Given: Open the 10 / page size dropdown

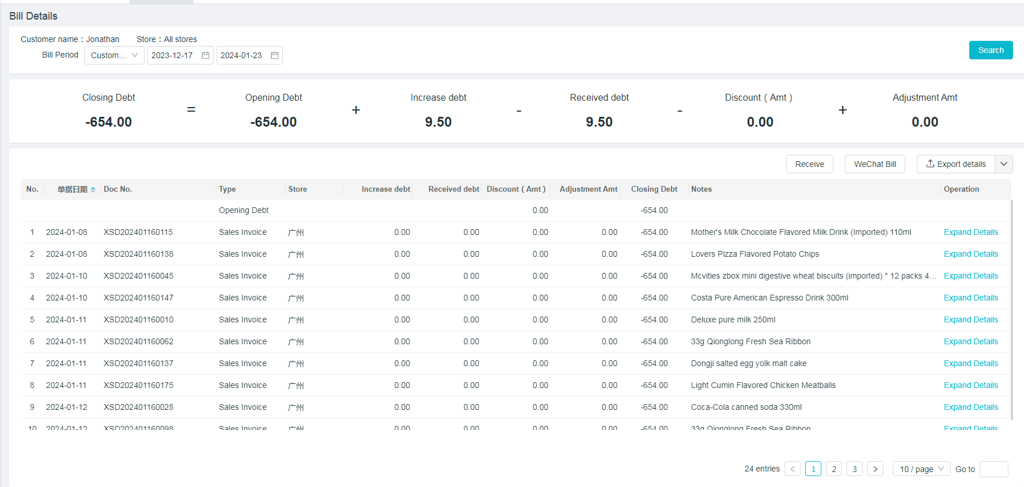Looking at the screenshot, I should pos(921,469).
